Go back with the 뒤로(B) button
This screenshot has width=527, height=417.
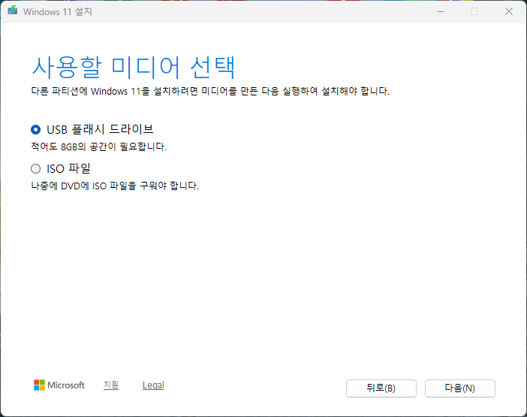381,388
